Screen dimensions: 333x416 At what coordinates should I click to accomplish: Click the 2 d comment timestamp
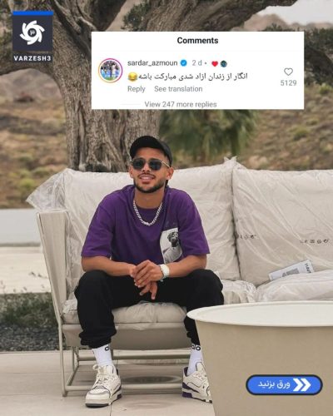point(196,63)
